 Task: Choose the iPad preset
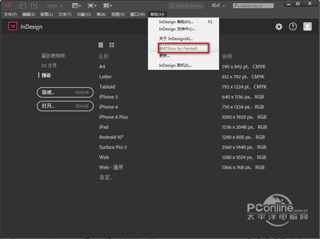103,127
